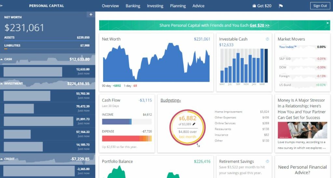Select investment account with 21,891.73 balance
The width and height of the screenshot is (333, 178).
coord(47,121)
